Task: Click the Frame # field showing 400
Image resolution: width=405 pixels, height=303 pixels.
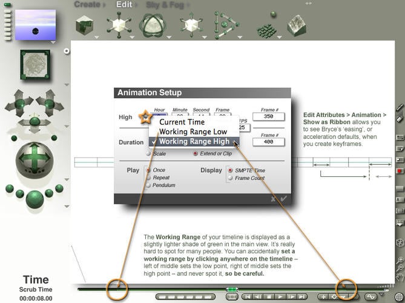Action: click(269, 142)
